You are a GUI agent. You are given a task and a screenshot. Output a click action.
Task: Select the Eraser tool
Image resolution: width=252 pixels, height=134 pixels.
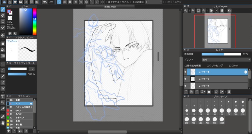[x=3, y=15]
